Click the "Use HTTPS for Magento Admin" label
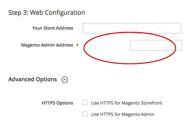This screenshot has width=189, height=126. point(123,114)
